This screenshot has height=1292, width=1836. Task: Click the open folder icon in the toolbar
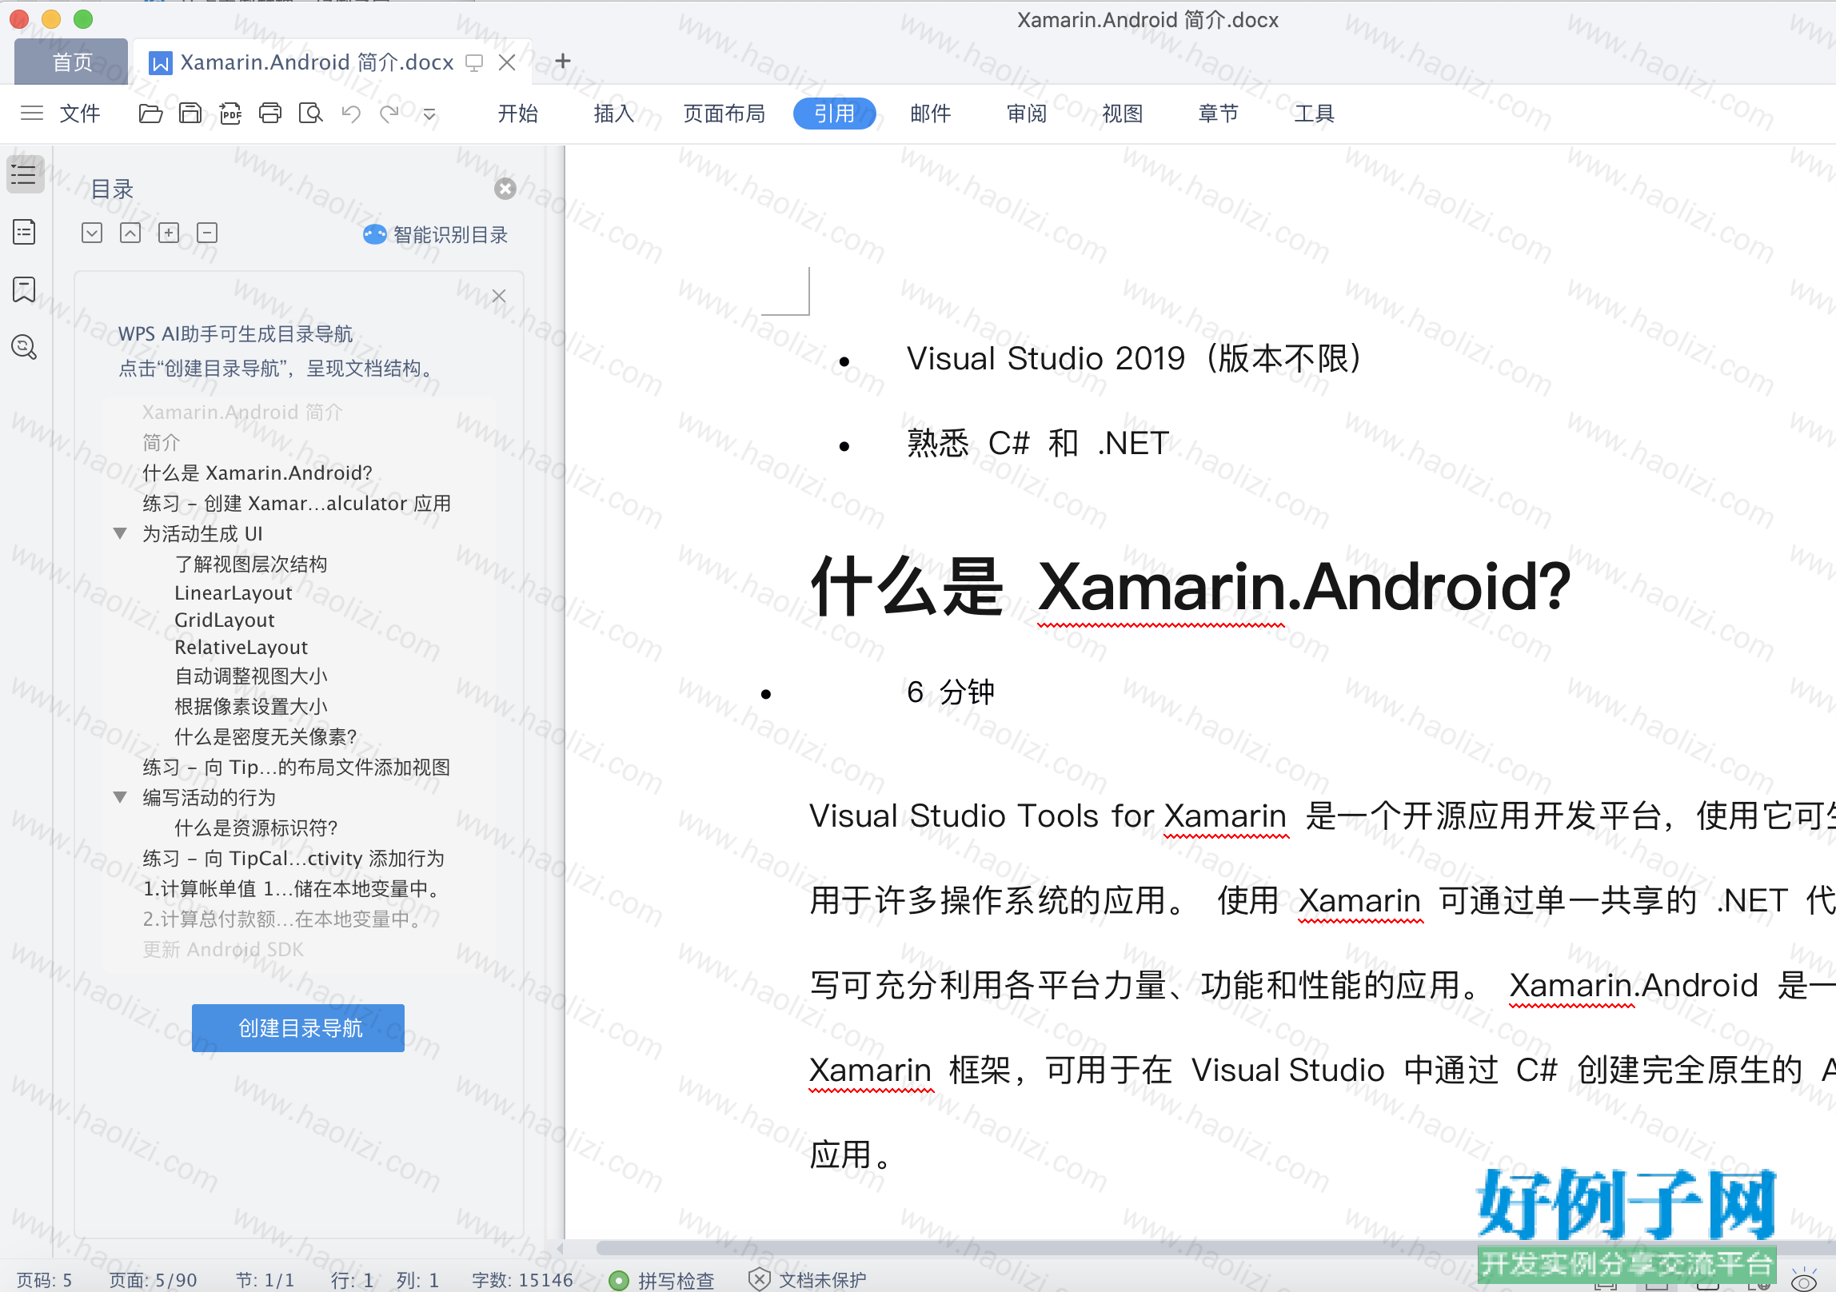150,114
